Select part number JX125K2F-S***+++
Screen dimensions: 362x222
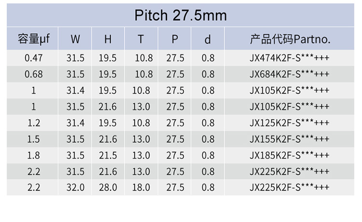(x=290, y=123)
